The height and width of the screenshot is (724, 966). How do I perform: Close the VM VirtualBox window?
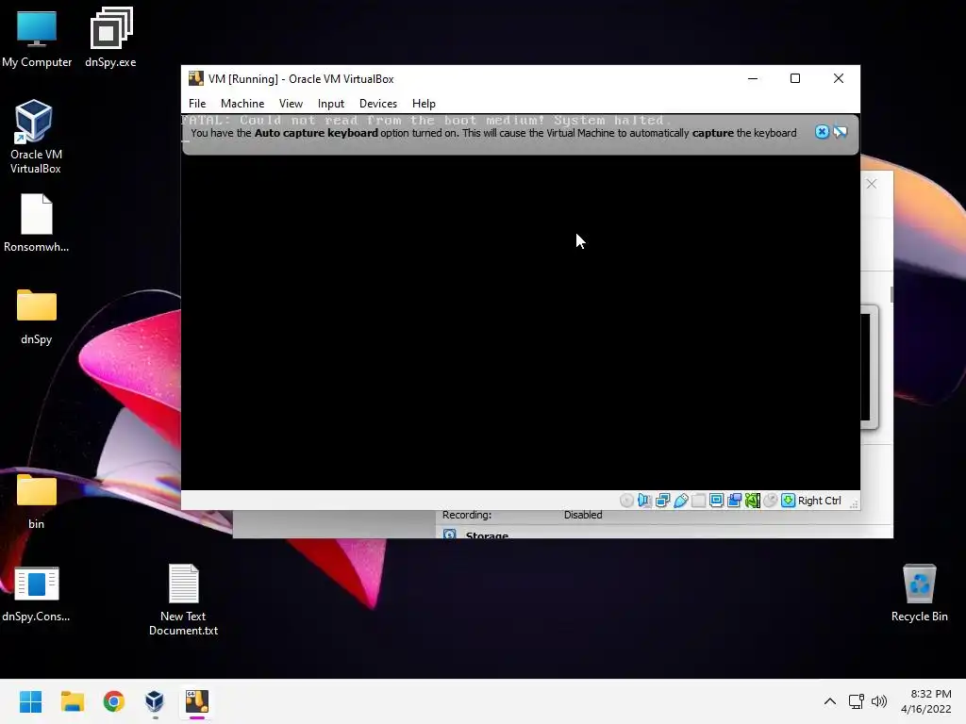tap(839, 78)
